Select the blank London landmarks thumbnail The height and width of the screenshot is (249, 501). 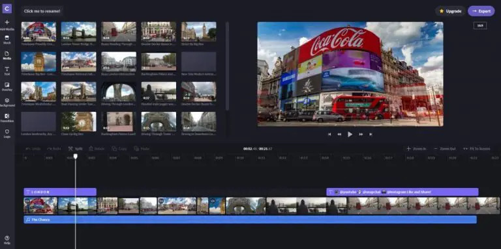38,122
